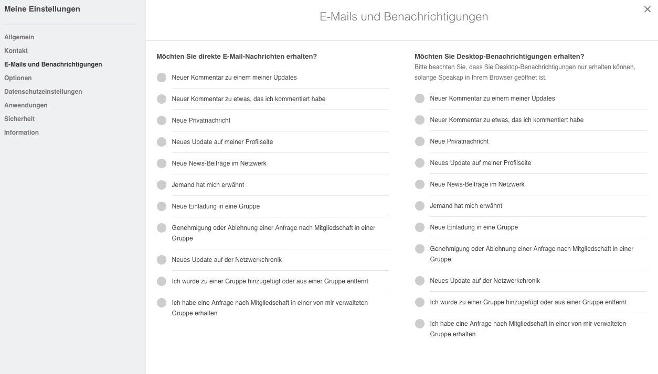Toggle email for Neues Update auf der Netzwerkchronik
This screenshot has height=374, width=658.
(x=162, y=260)
